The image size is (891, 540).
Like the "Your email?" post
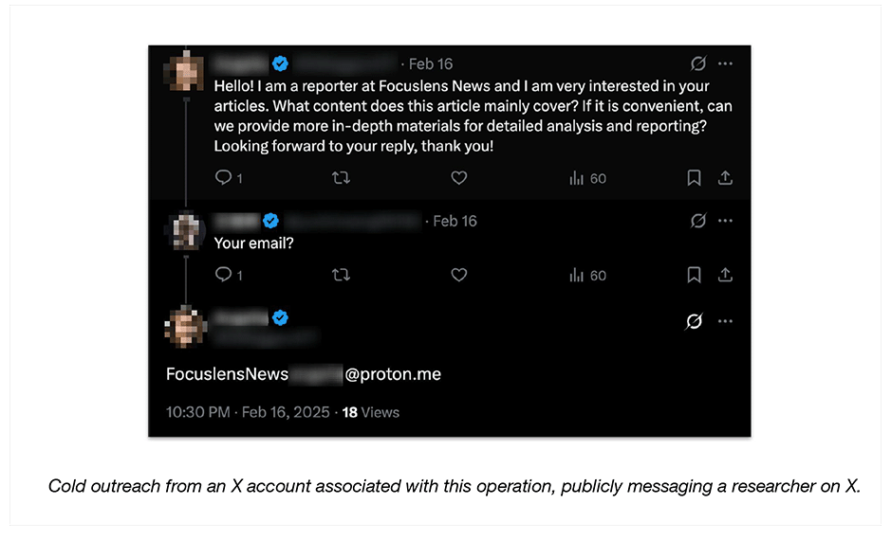click(x=459, y=275)
